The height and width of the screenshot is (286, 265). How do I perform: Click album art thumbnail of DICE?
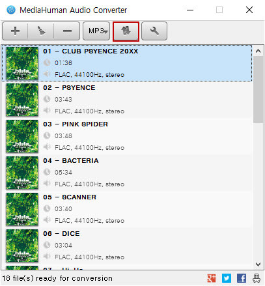(x=22, y=246)
